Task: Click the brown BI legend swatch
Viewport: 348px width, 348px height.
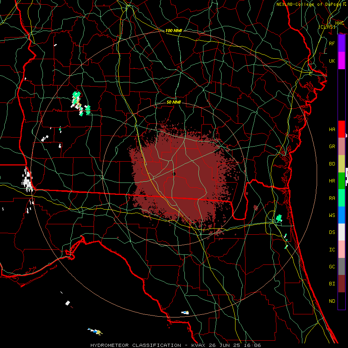Action: tap(341, 284)
